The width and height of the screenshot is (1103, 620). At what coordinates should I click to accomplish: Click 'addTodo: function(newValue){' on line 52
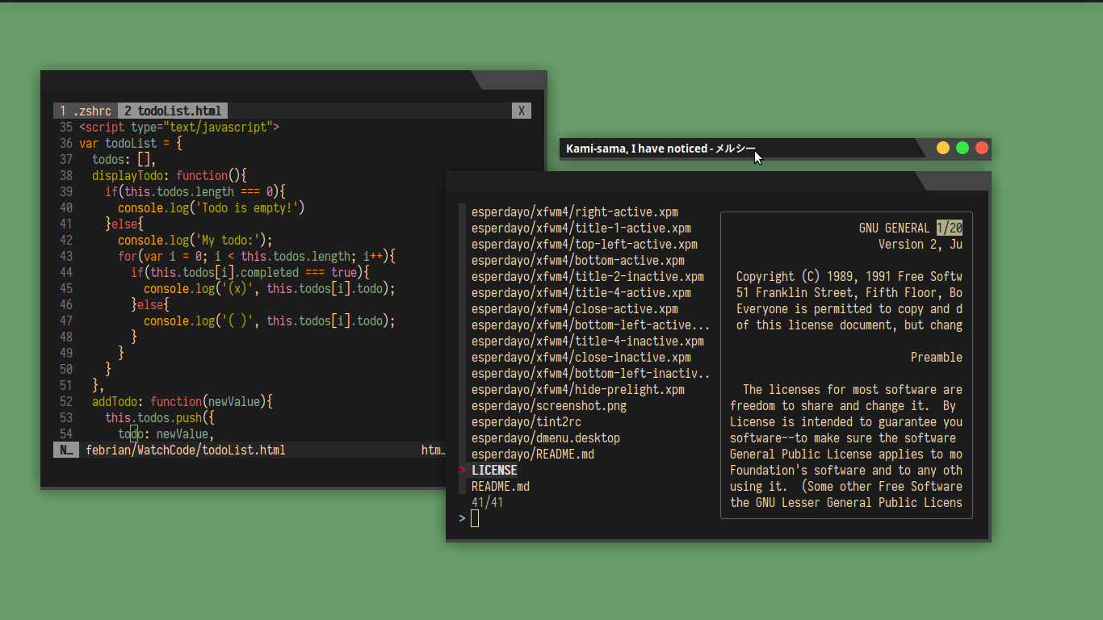point(182,402)
